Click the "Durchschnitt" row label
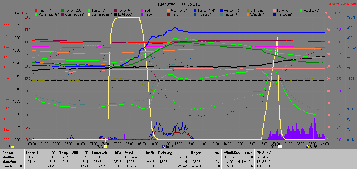This screenshot has height=169, width=357. point(12,166)
